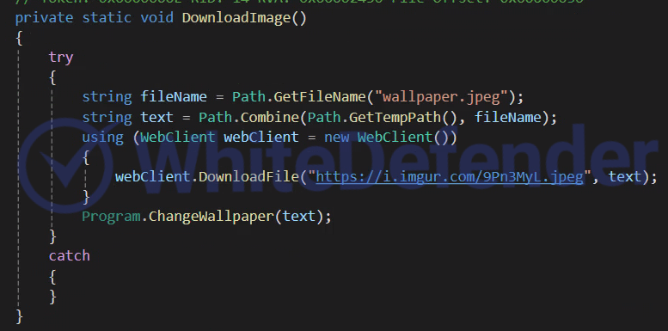Click the DownloadImage method name
The width and height of the screenshot is (668, 331).
pyautogui.click(x=236, y=17)
